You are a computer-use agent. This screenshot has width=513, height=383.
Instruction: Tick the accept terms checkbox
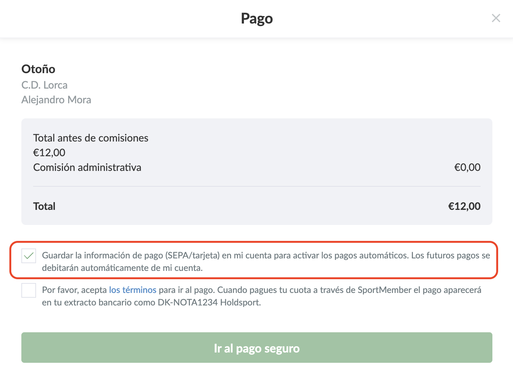pyautogui.click(x=29, y=290)
